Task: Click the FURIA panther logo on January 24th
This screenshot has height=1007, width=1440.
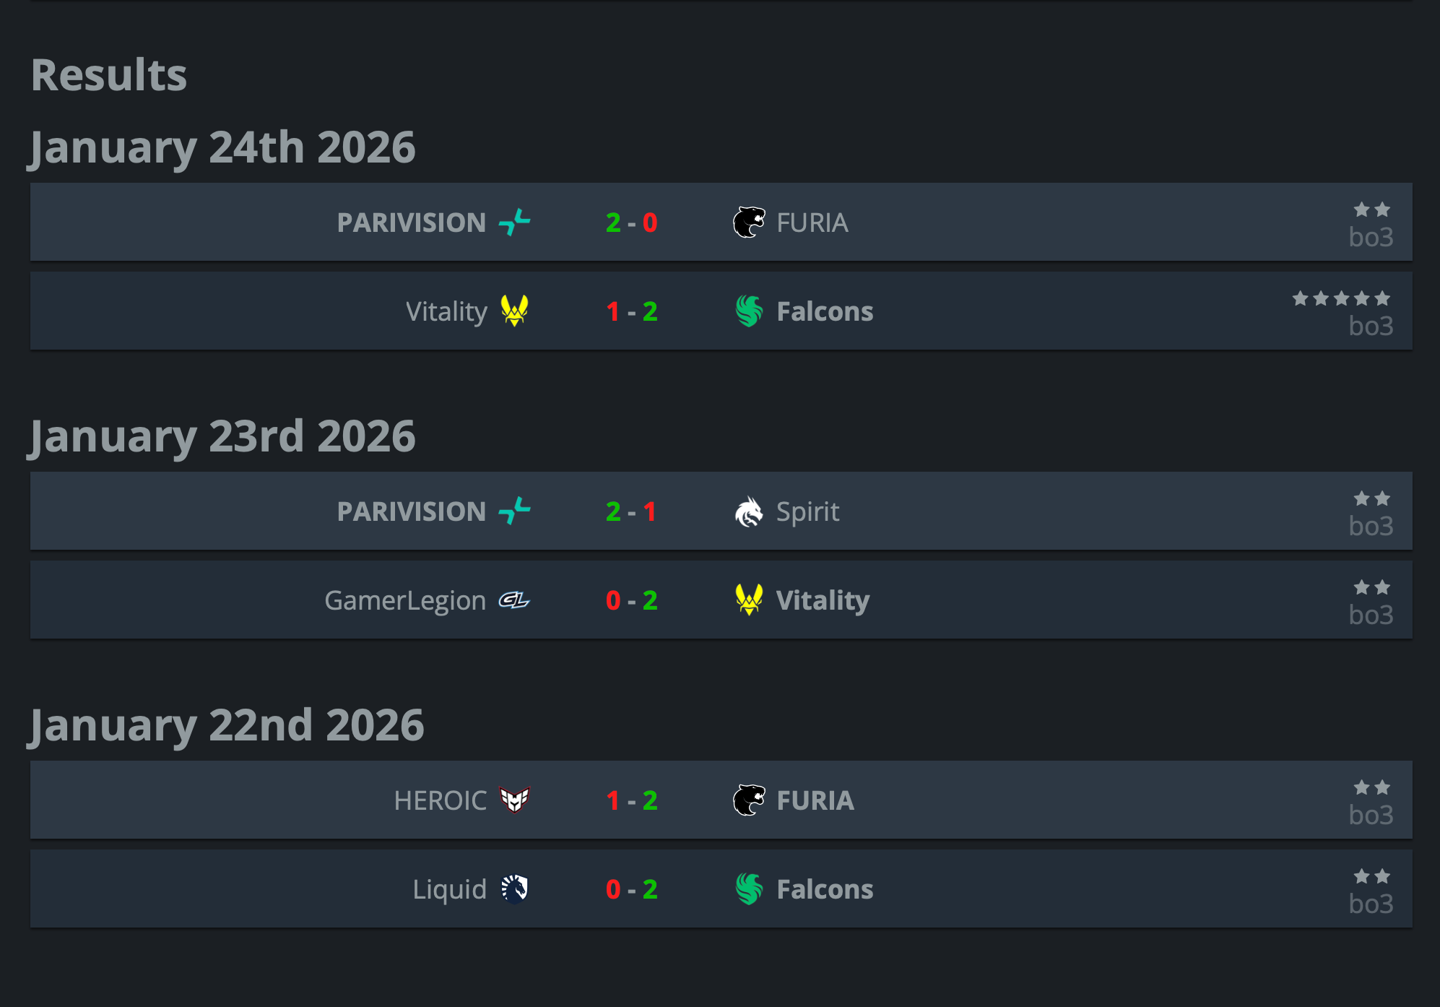Action: (749, 222)
